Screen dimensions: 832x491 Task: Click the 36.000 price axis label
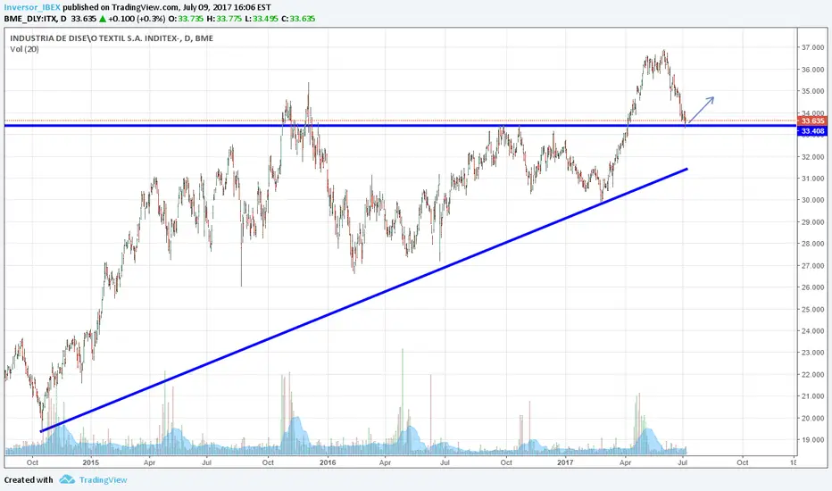tap(812, 70)
